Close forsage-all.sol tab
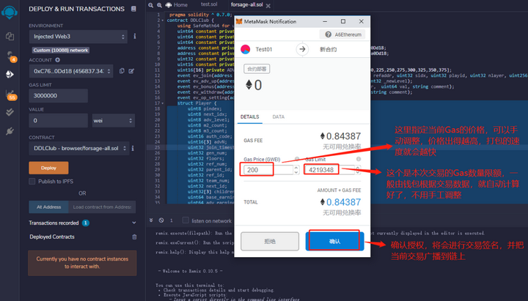 (268, 6)
